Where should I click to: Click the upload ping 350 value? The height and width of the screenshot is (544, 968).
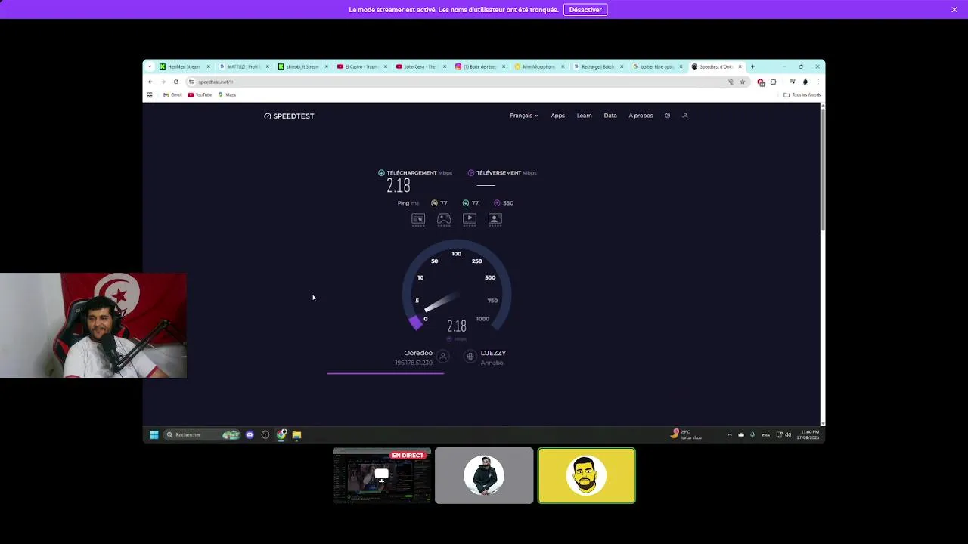coord(508,203)
